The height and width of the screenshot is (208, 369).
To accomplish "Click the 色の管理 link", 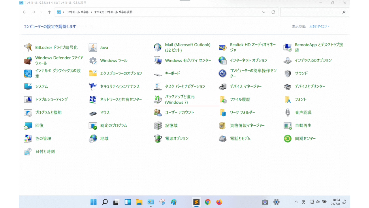I will pos(43,138).
